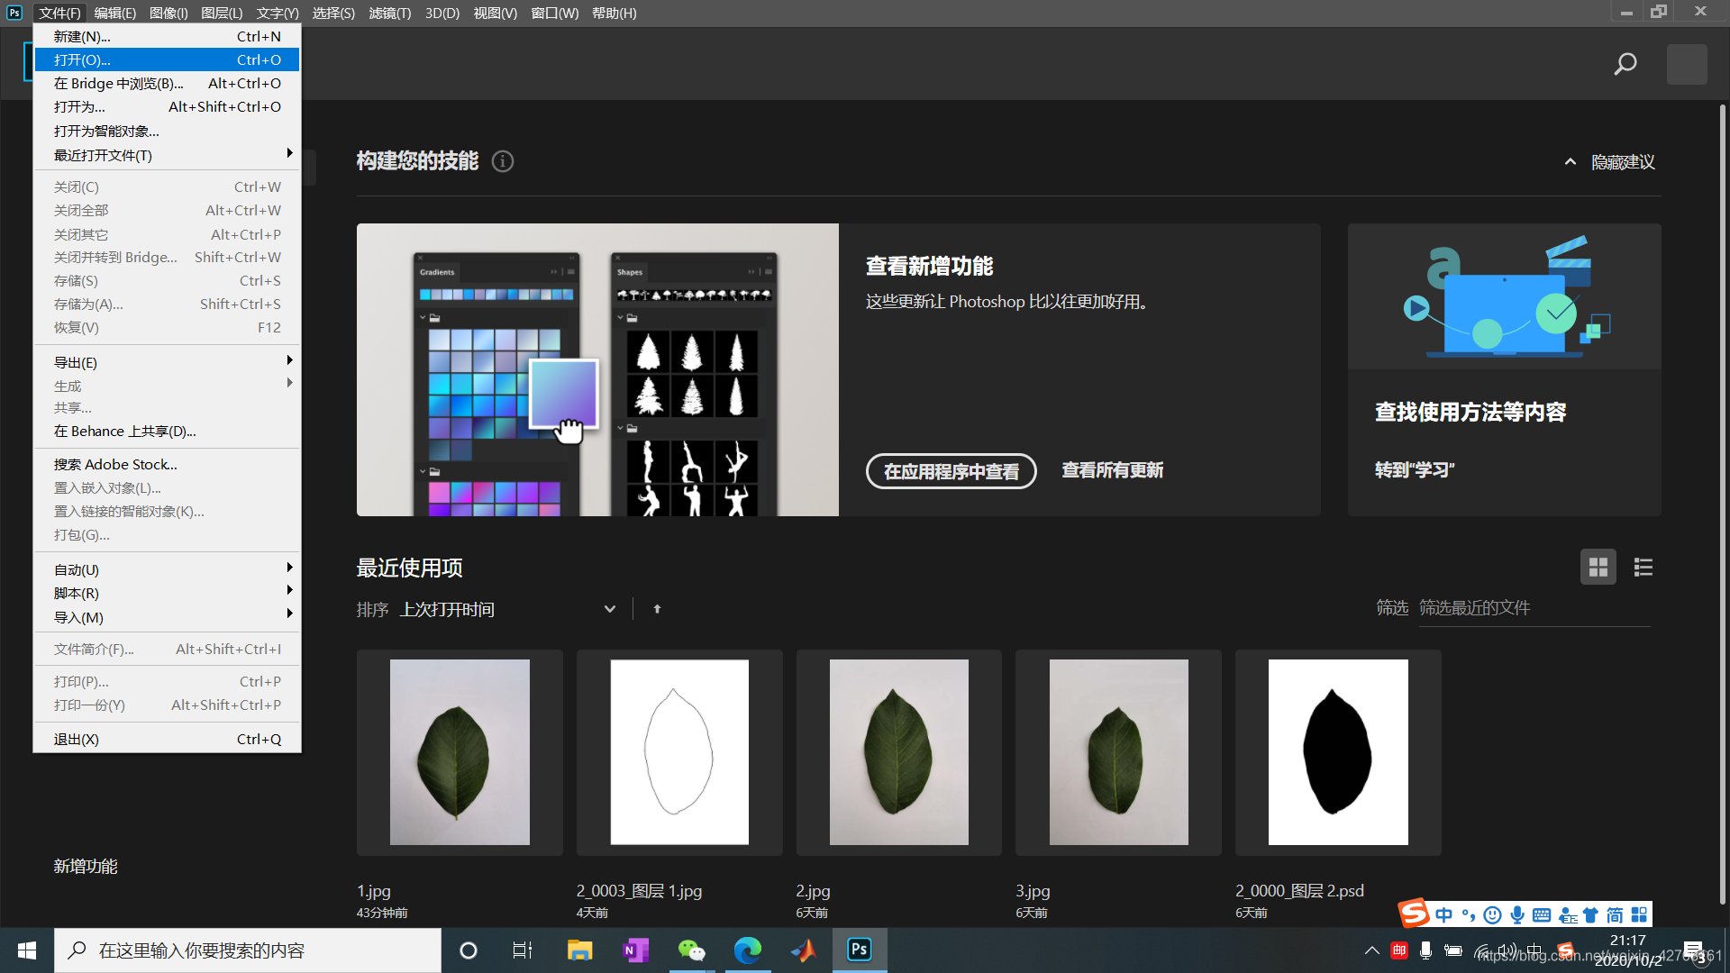1730x973 pixels.
Task: Open the 2_0003_图层 1.jpg outline thumbnail
Action: (679, 752)
